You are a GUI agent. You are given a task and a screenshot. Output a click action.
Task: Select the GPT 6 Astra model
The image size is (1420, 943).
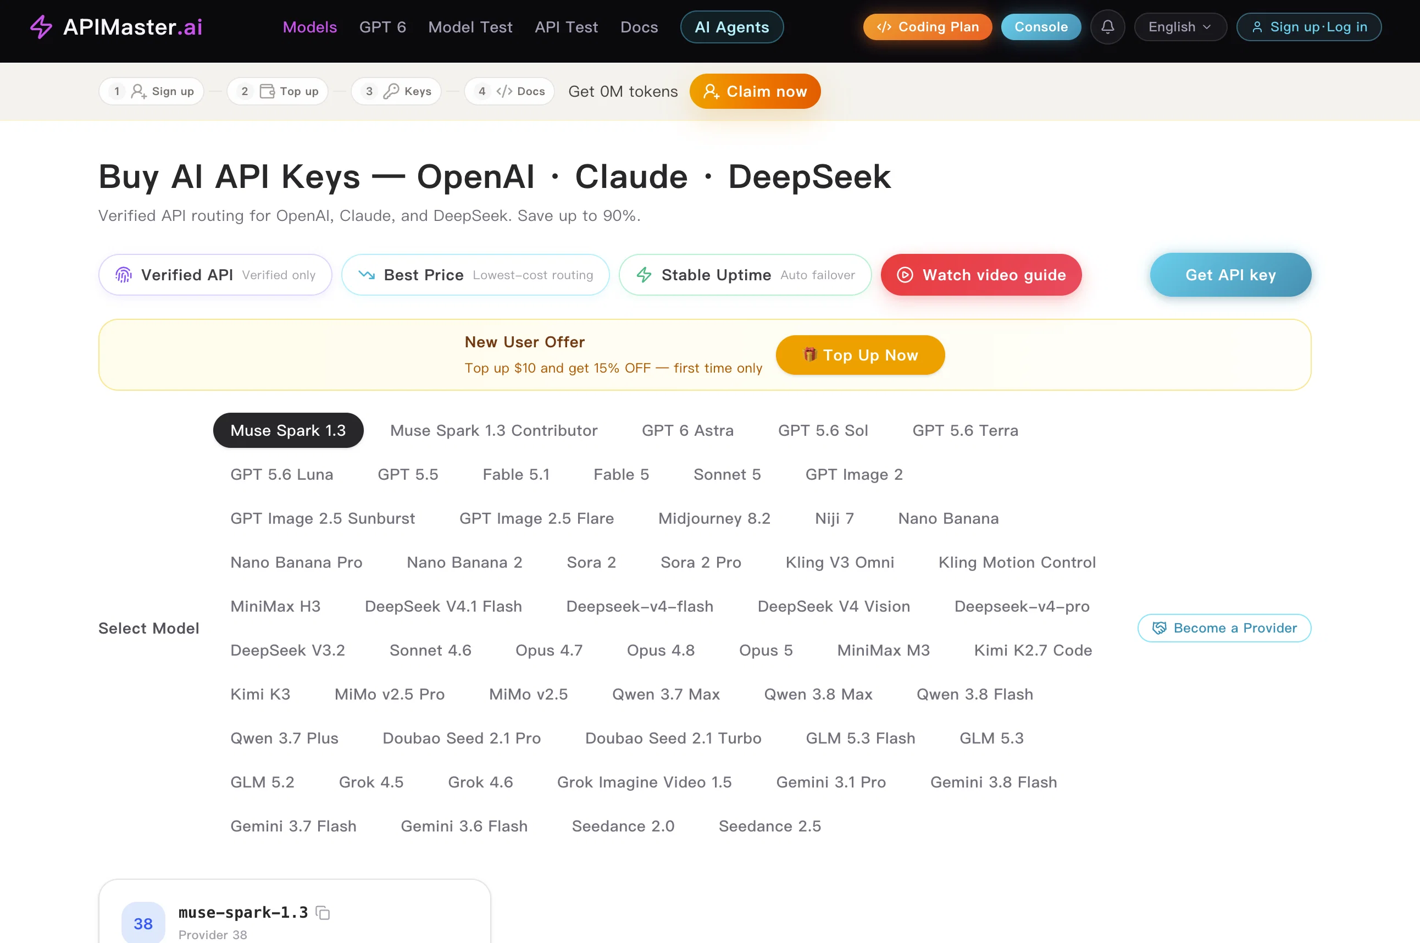tap(687, 431)
